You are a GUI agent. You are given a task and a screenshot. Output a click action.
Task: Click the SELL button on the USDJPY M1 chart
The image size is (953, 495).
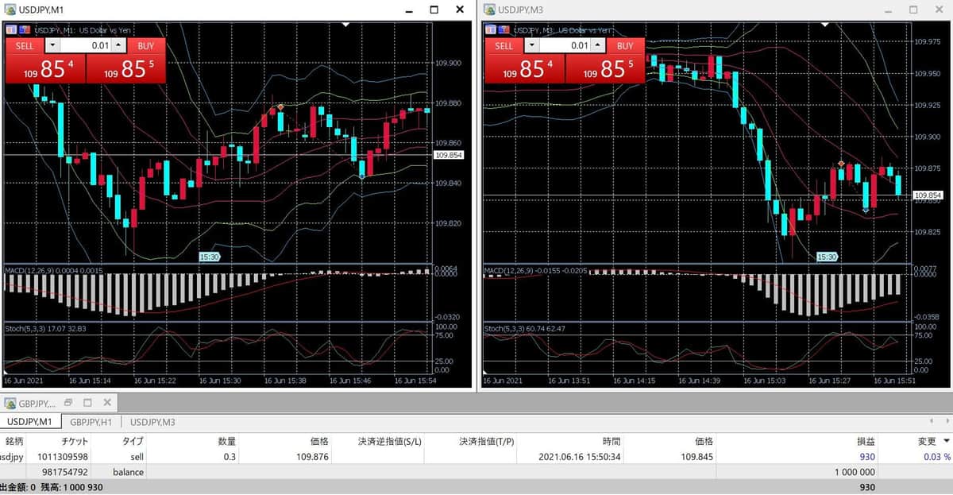(25, 46)
